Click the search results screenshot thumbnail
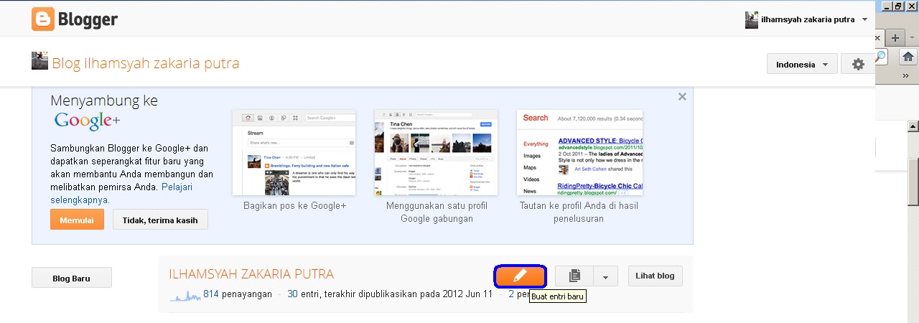919x323 pixels. (x=579, y=152)
